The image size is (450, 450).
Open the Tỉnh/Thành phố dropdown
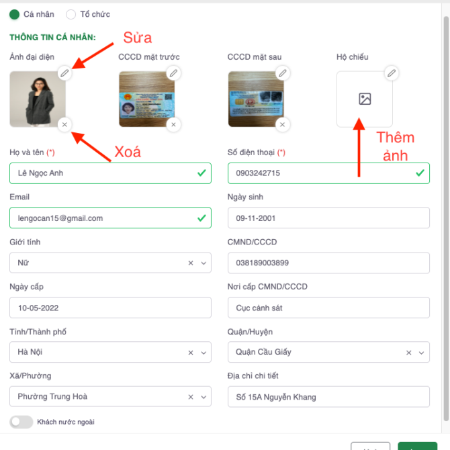click(x=204, y=353)
